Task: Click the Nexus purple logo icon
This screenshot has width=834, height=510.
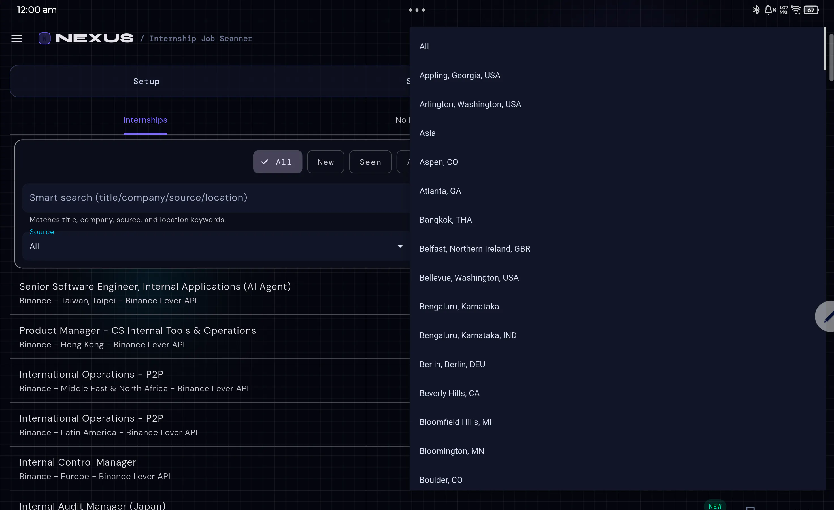Action: [x=44, y=38]
